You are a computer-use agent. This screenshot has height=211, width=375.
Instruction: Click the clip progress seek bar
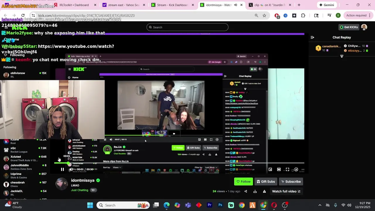click(179, 163)
